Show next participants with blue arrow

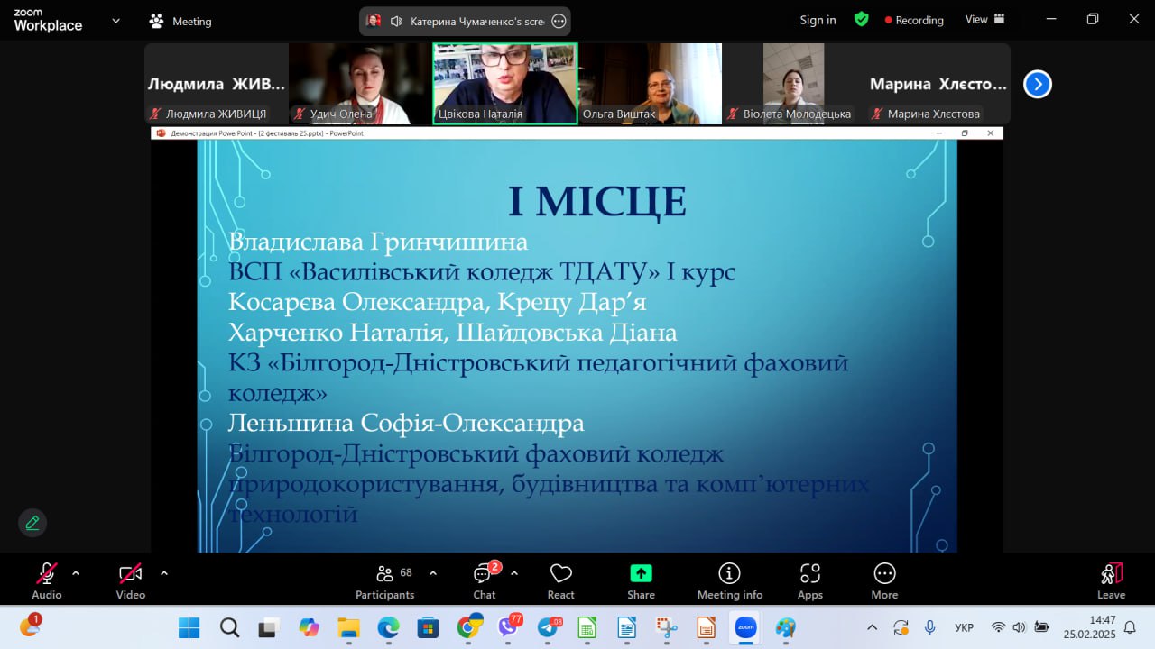[x=1038, y=84]
